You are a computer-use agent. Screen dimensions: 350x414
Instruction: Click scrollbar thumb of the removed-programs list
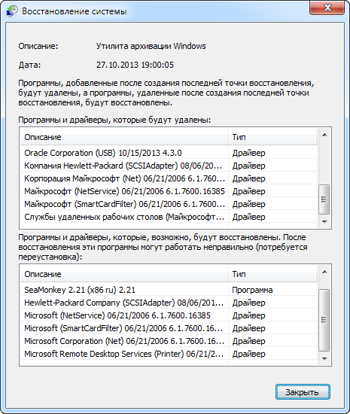(x=324, y=199)
